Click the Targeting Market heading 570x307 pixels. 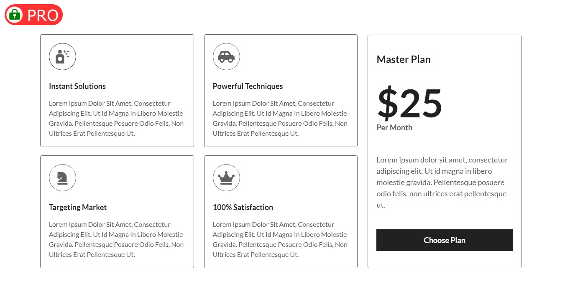(78, 208)
